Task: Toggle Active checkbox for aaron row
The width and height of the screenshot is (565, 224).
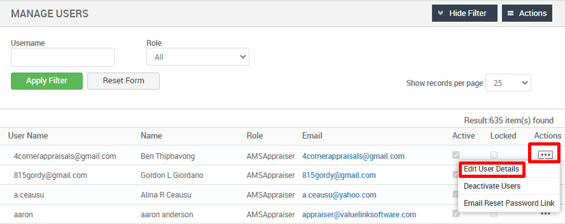Action: tap(456, 214)
